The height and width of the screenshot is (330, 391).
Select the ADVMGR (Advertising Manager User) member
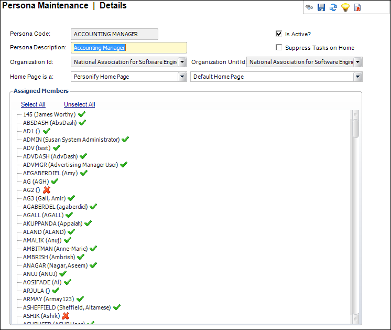(x=71, y=165)
